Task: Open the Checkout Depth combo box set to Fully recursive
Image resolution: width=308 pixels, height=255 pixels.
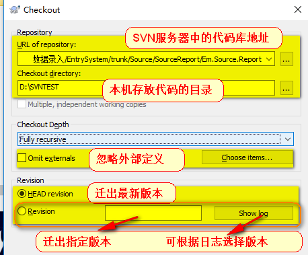Action: 155,139
